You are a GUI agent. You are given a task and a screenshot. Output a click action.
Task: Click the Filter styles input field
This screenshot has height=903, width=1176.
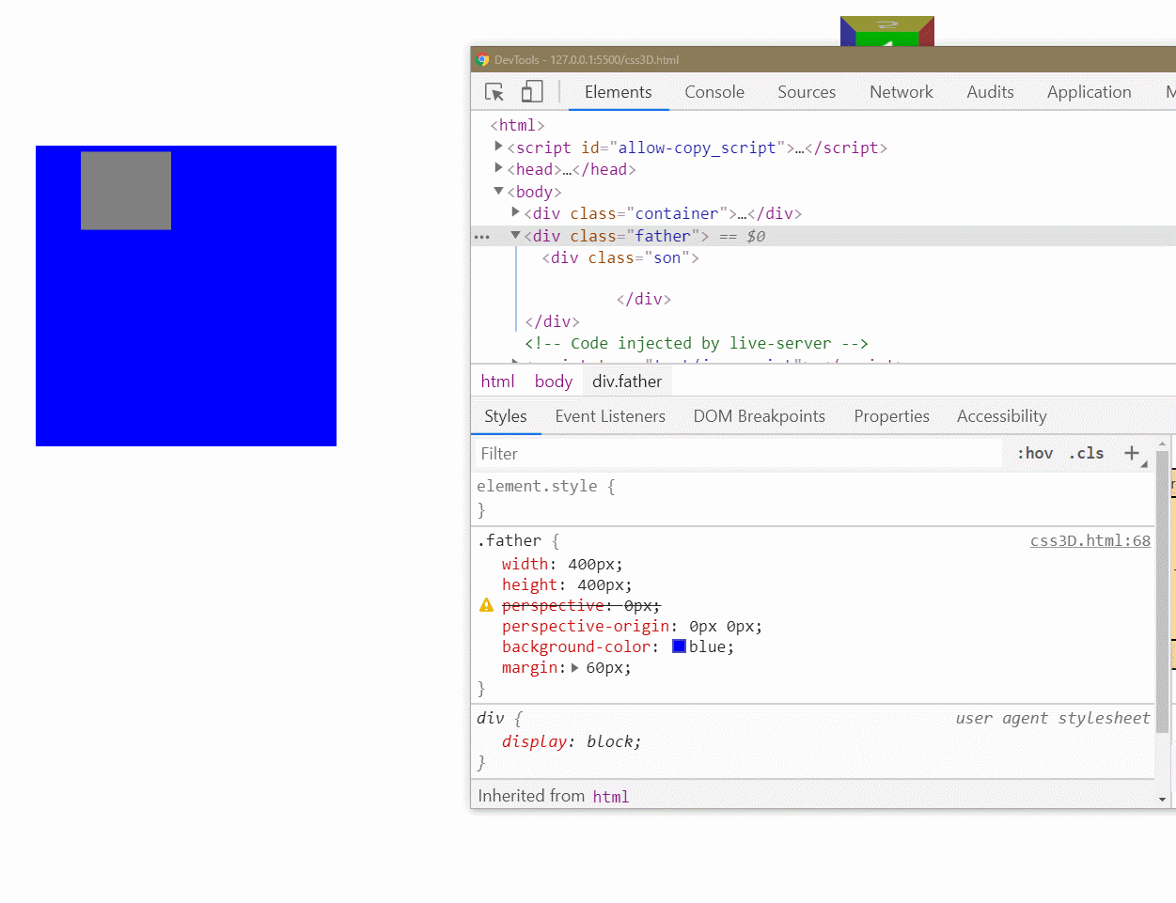tap(739, 454)
